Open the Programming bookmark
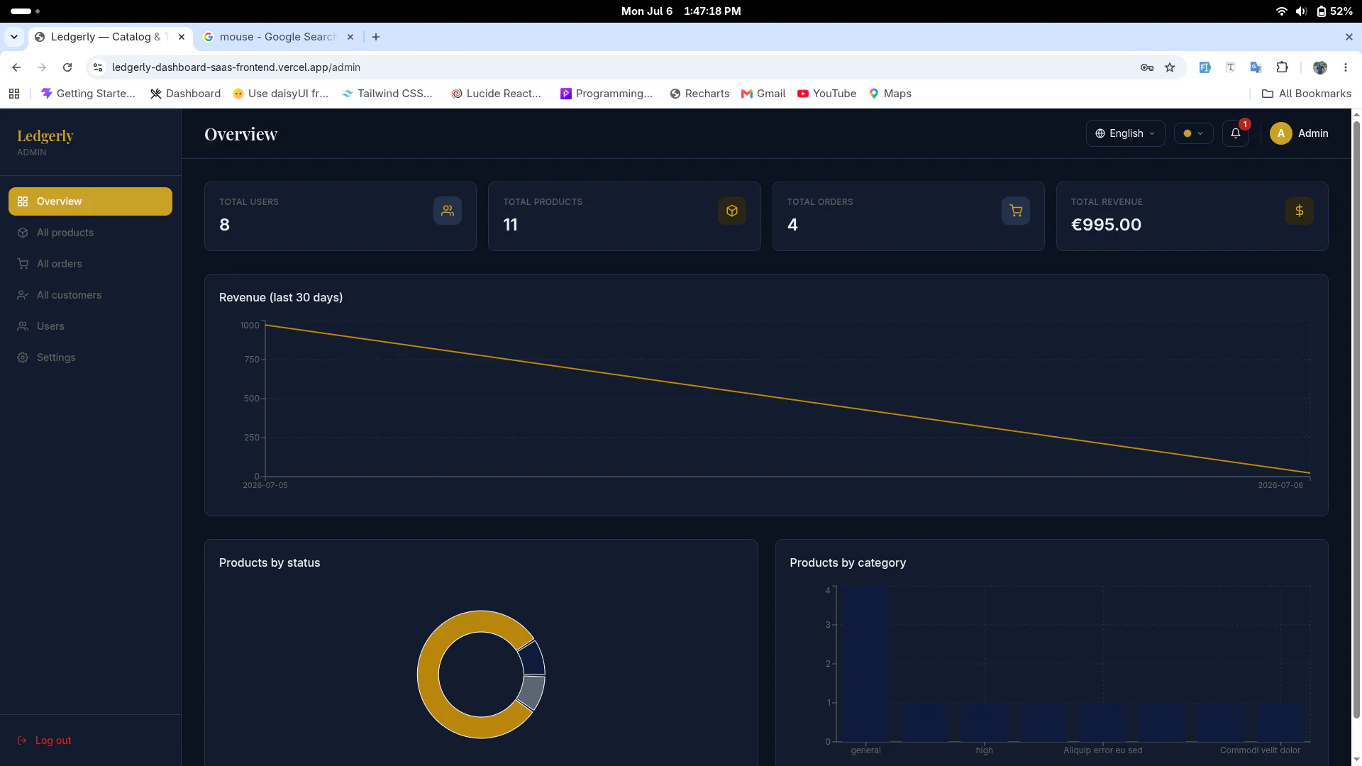Viewport: 1362px width, 766px height. 606,94
